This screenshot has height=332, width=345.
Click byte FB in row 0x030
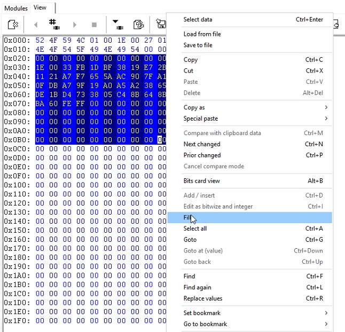81,67
